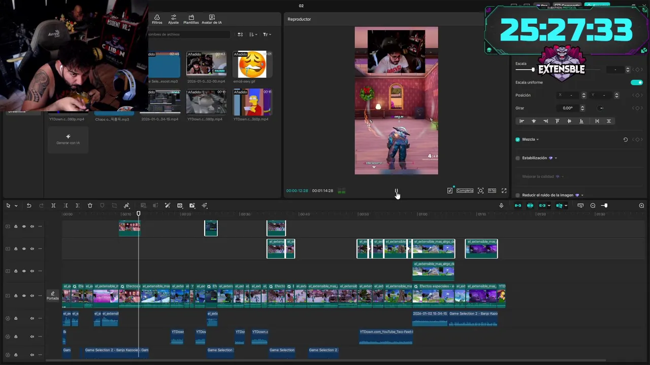650x365 pixels.
Task: Mute the main video track beside Portada
Action: click(x=32, y=296)
